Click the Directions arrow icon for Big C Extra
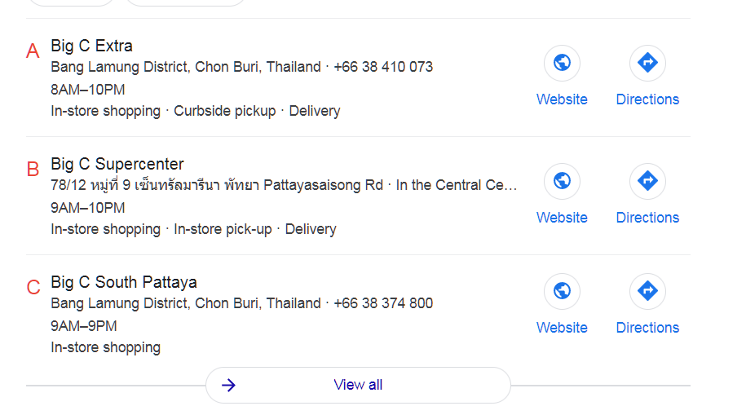 [x=647, y=63]
